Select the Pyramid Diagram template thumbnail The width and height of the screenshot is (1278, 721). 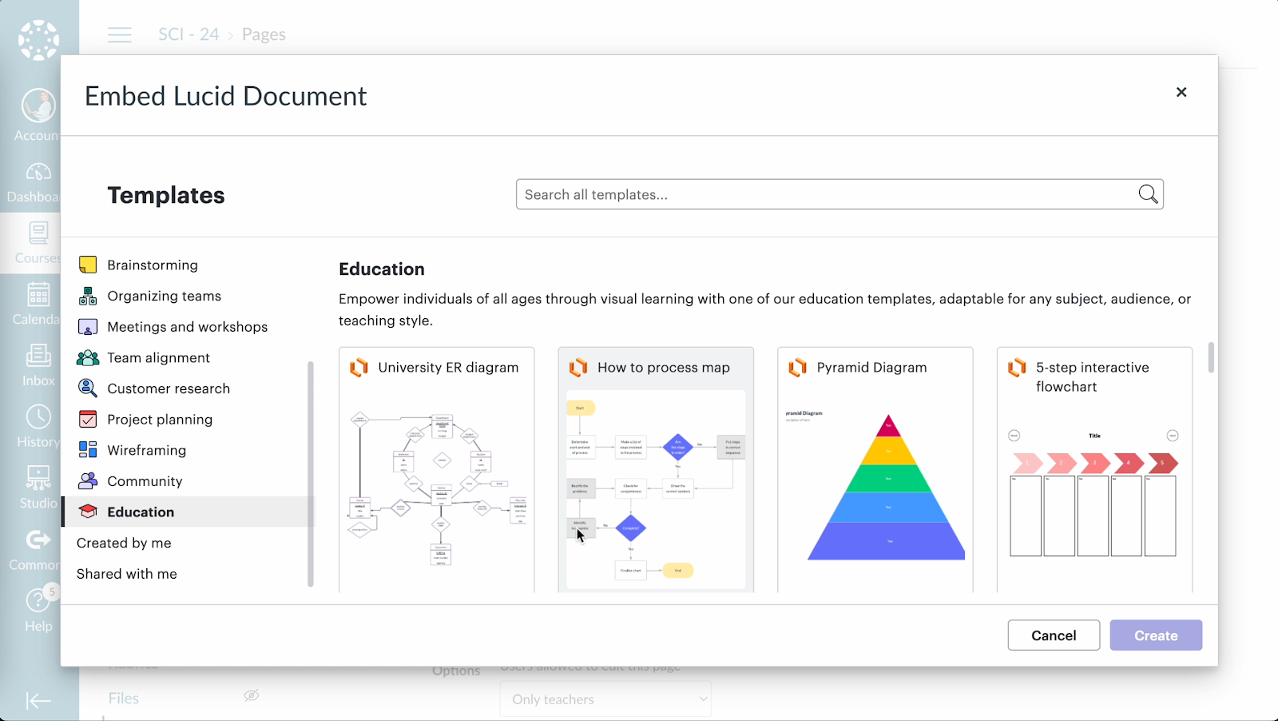[x=875, y=489]
